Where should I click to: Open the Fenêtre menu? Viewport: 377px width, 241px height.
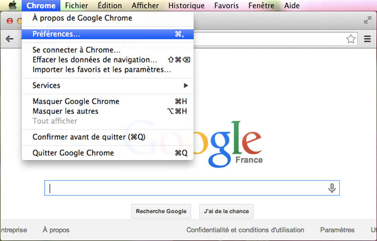coord(261,6)
